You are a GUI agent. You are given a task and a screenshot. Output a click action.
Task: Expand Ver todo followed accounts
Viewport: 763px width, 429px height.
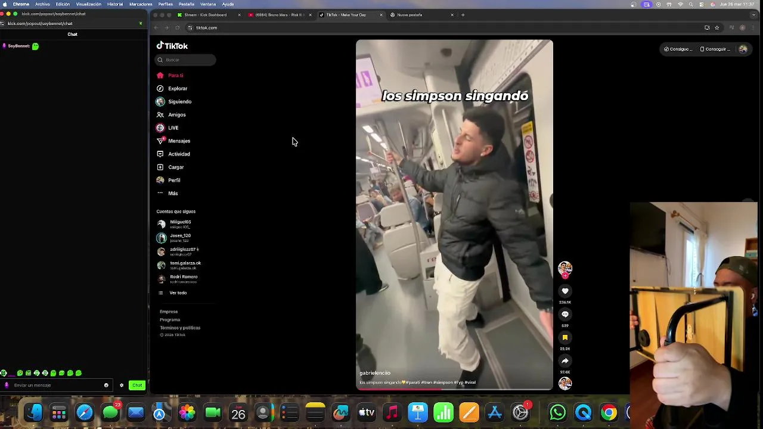tap(173, 293)
